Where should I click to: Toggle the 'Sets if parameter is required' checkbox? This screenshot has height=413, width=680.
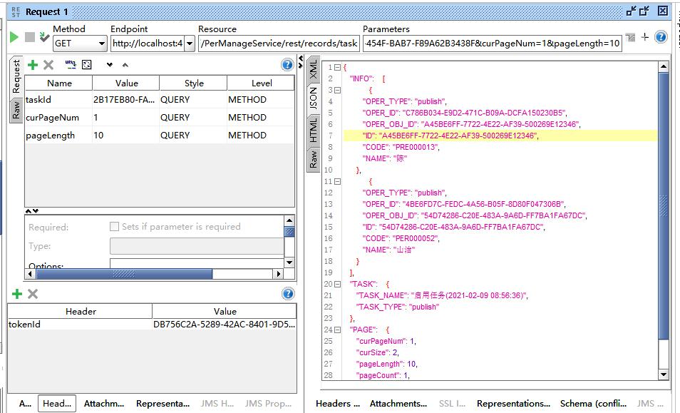(115, 226)
